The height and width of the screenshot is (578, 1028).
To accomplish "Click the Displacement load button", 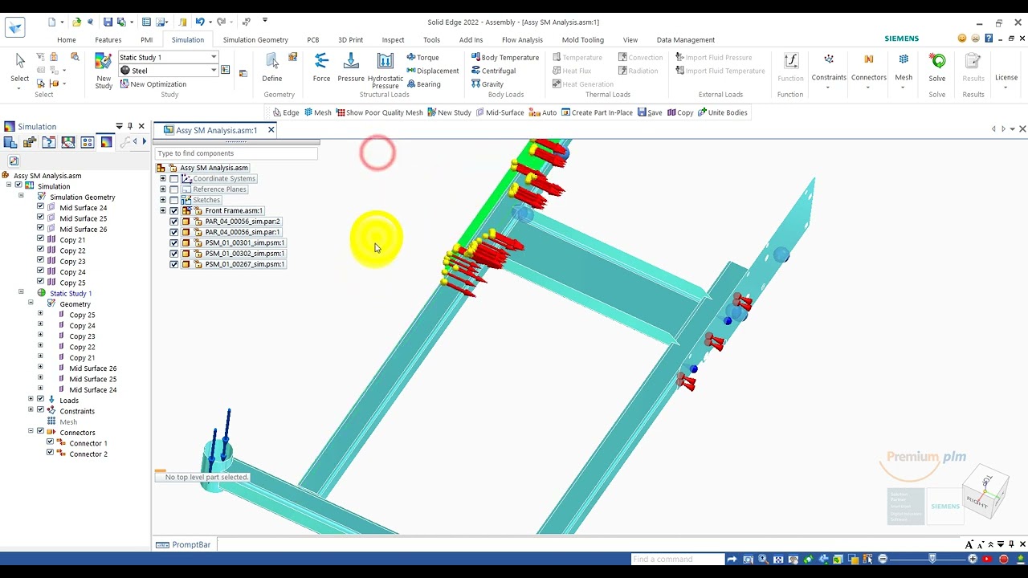I will pos(432,71).
